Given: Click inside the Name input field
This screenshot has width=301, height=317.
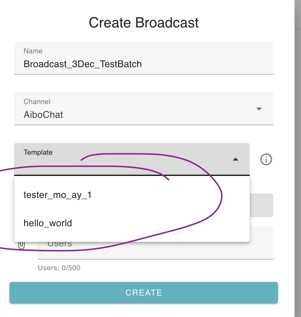Looking at the screenshot, I should click(144, 64).
